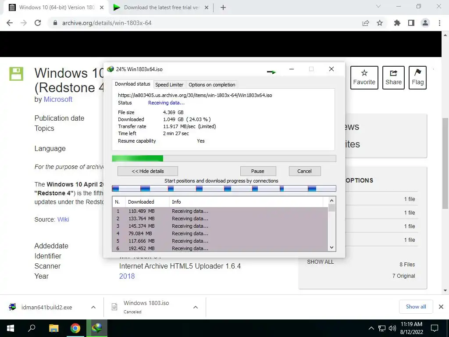Go forward in the Chrome browser
The height and width of the screenshot is (337, 449).
coord(24,23)
